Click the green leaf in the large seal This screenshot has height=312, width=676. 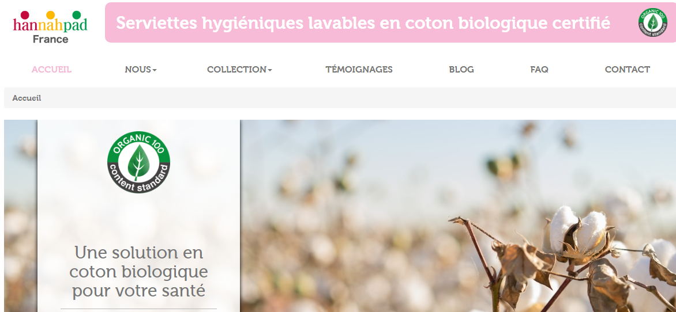[x=138, y=162]
